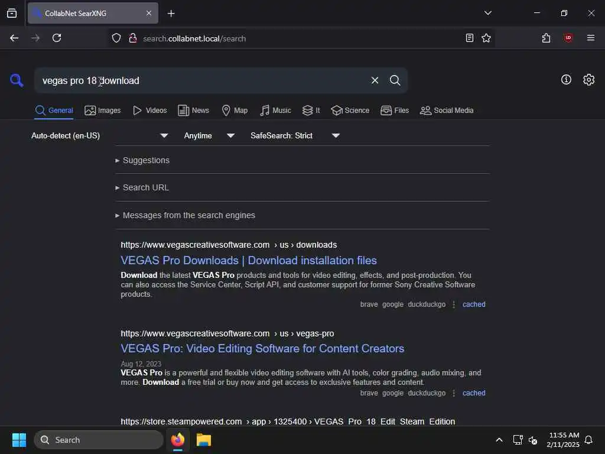List all tabs dropdown chevron

click(487, 13)
